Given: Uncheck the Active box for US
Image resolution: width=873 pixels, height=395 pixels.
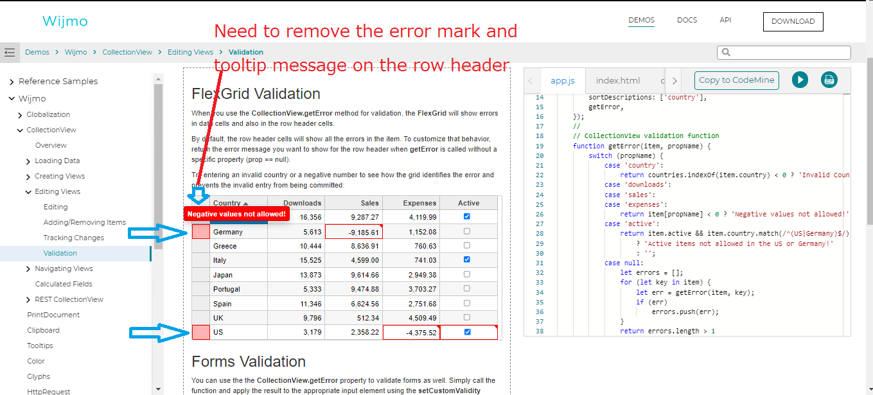Looking at the screenshot, I should click(x=467, y=332).
